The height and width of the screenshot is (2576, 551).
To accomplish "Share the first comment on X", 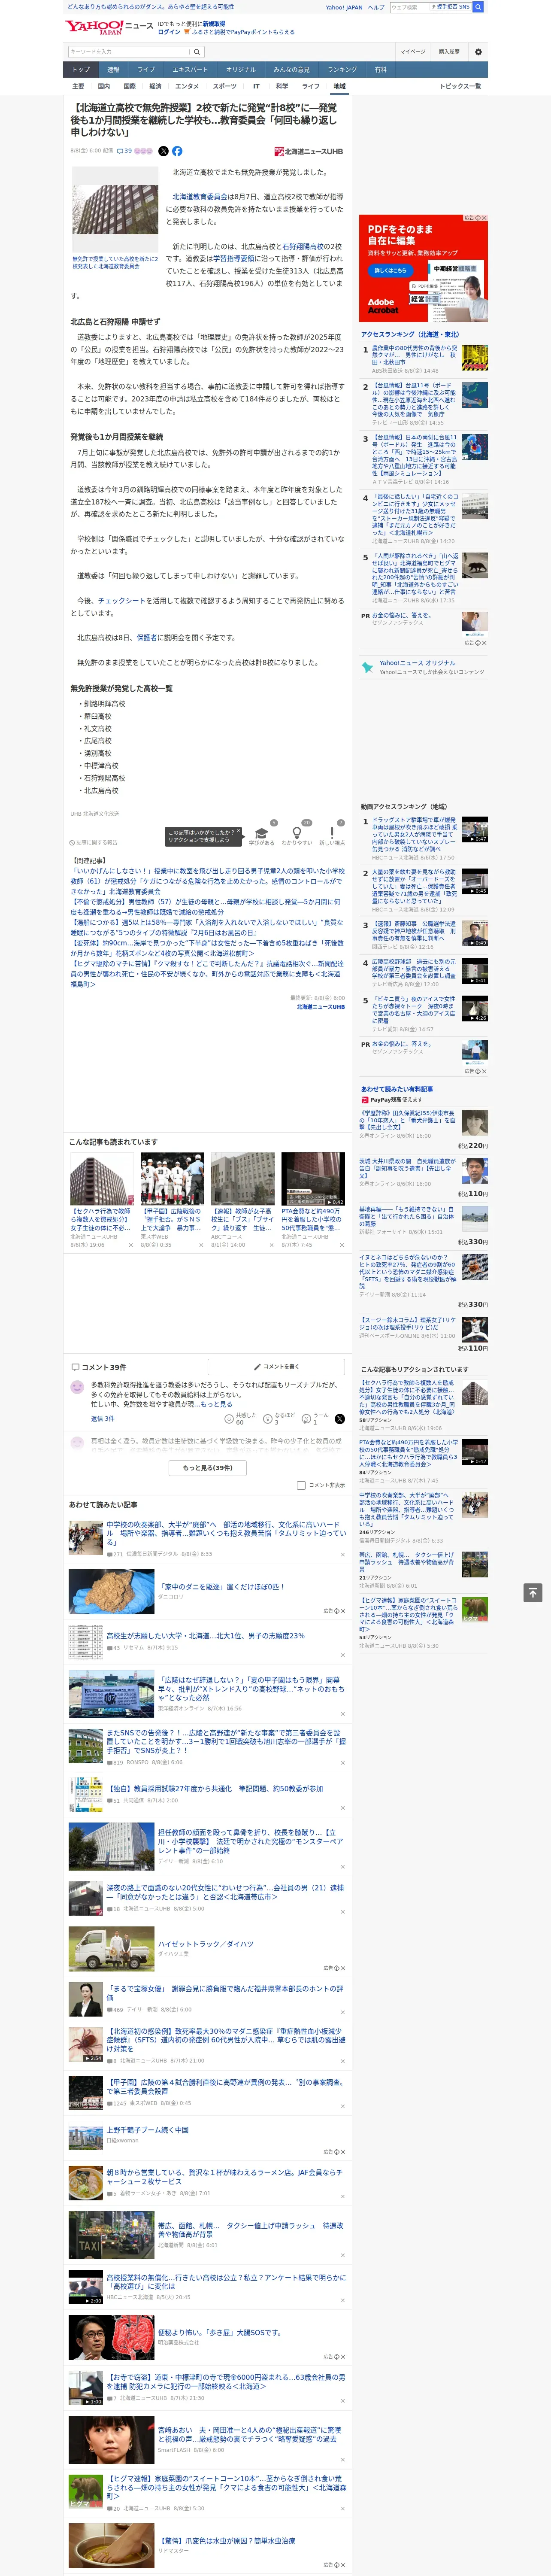I will [339, 1418].
